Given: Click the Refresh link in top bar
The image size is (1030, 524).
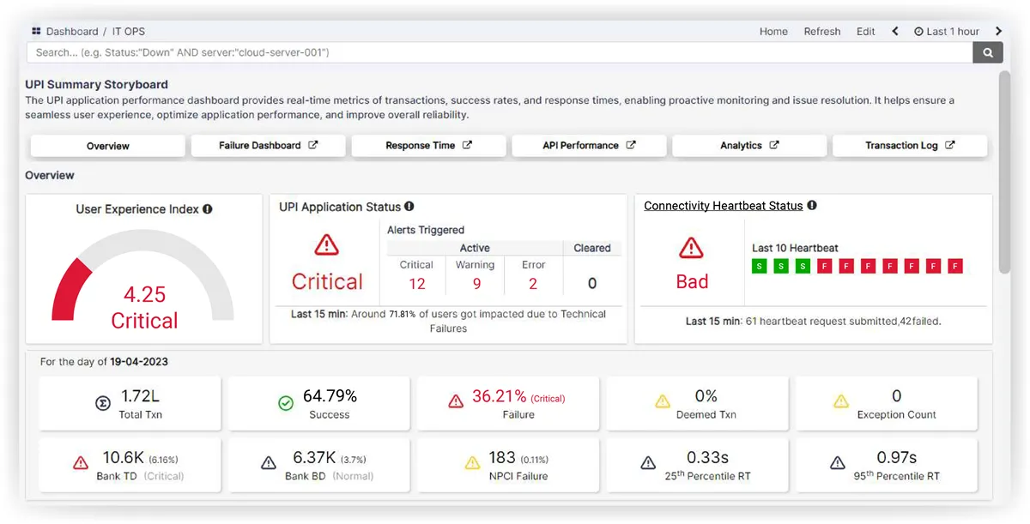Looking at the screenshot, I should coord(822,32).
